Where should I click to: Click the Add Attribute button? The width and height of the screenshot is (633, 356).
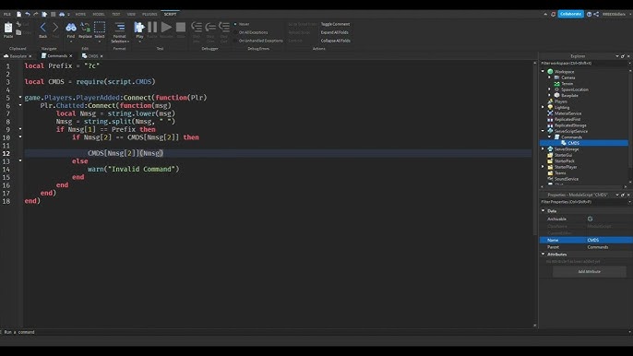(x=589, y=272)
